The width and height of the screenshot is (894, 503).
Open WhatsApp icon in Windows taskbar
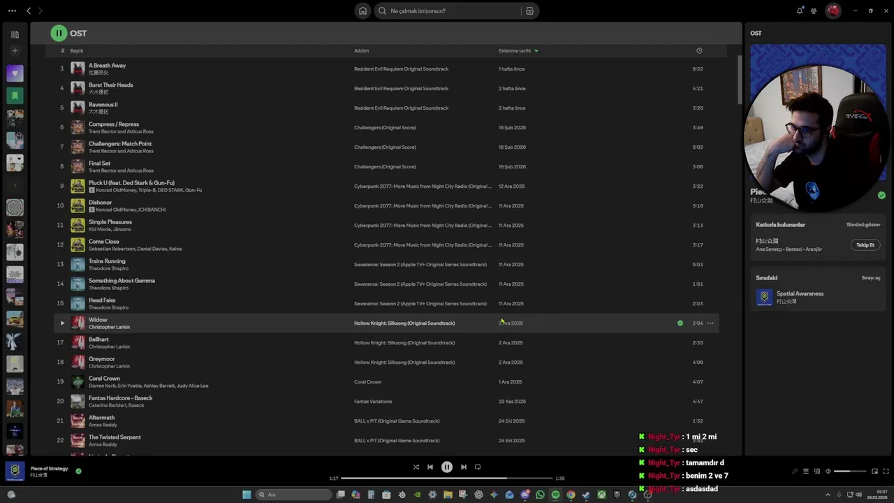point(540,495)
